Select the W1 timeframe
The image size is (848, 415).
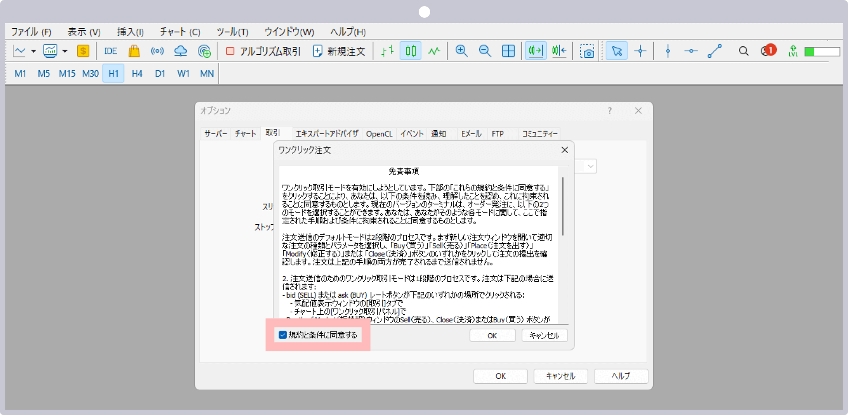(x=183, y=73)
